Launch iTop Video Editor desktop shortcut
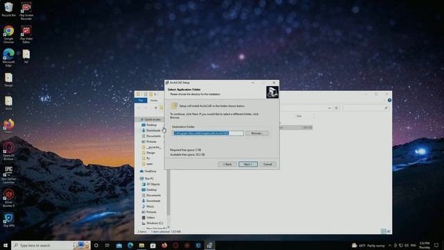444x250 pixels. pyautogui.click(x=26, y=34)
